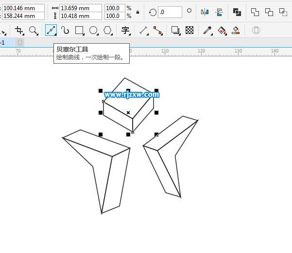Screen dimensions: 292x253
Task: Open the Ellipse tool flyout arrow
Action: tap(98, 34)
